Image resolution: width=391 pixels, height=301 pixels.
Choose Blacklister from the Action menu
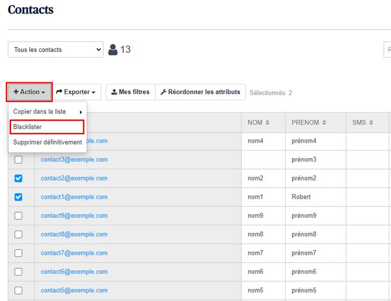click(28, 127)
